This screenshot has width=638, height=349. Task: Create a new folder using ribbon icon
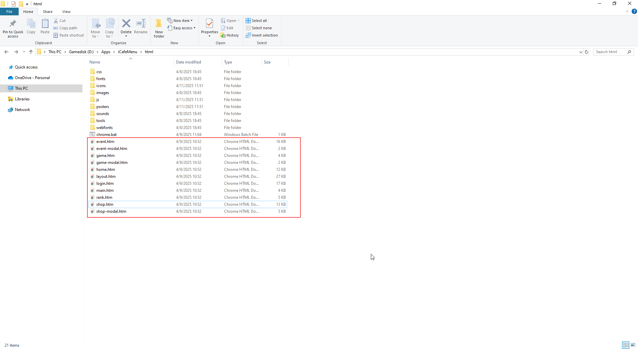coord(159,27)
